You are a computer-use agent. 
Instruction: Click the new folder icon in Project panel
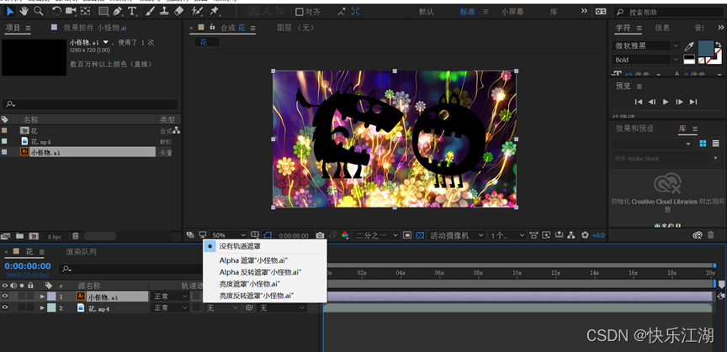[x=19, y=236]
